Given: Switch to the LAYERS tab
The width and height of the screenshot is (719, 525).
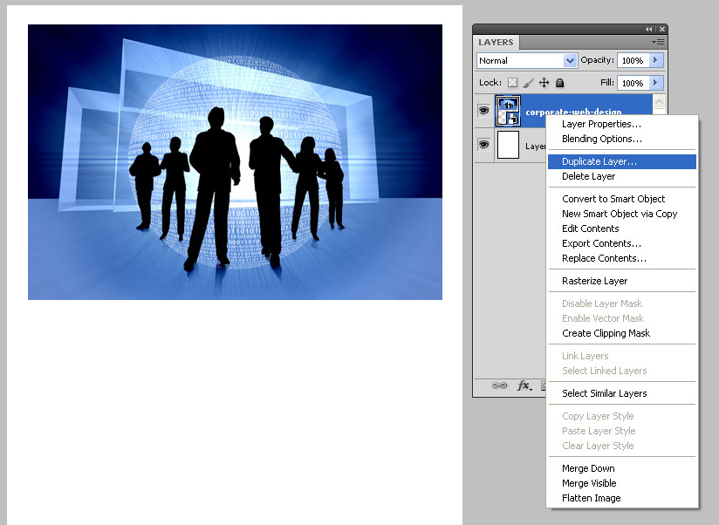Looking at the screenshot, I should point(496,42).
